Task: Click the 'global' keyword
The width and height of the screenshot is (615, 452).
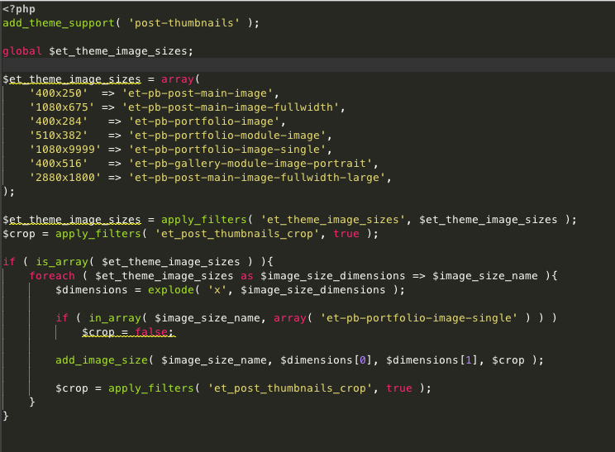Action: (x=22, y=51)
